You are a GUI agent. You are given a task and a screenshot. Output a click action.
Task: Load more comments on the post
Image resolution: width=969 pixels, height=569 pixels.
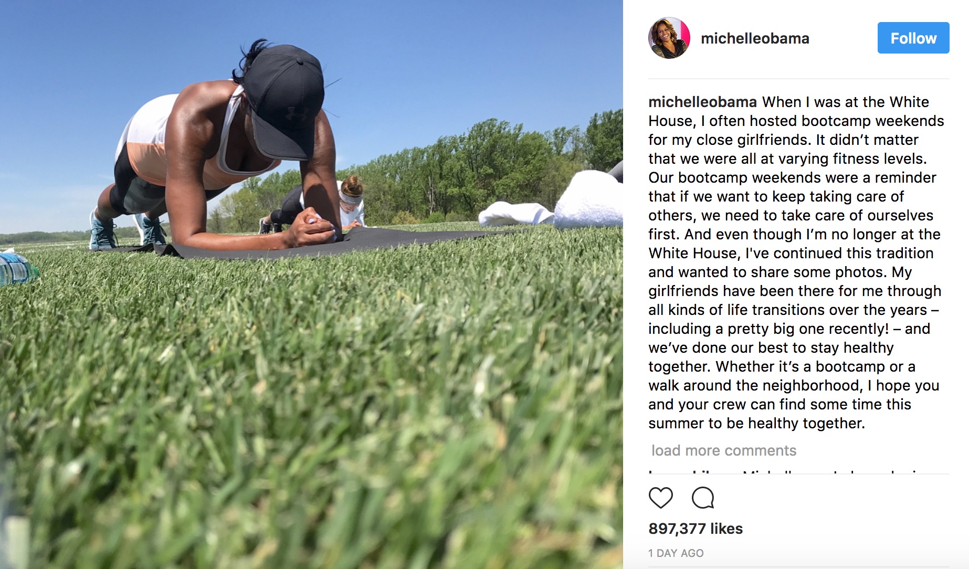click(x=724, y=450)
